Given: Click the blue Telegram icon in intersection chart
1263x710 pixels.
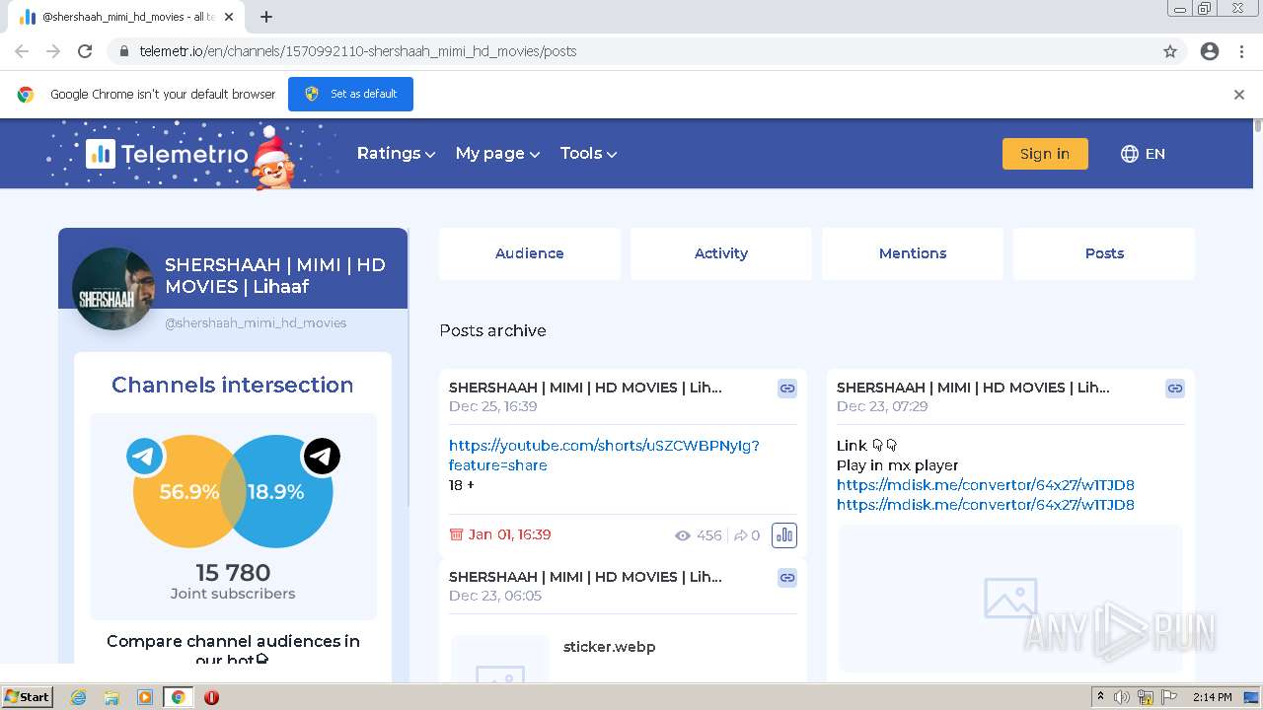Looking at the screenshot, I should [x=145, y=457].
